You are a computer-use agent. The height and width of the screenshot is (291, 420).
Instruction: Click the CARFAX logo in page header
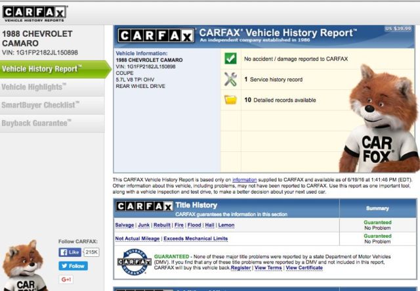[x=35, y=13]
